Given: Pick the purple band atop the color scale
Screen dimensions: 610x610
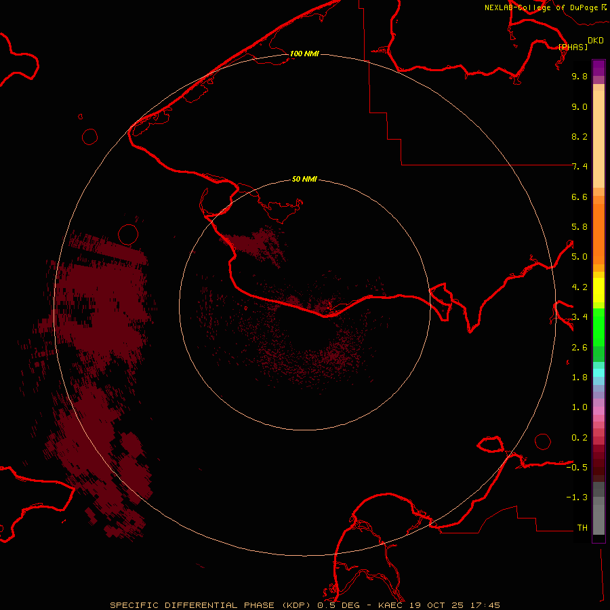Looking at the screenshot, I should (598, 68).
